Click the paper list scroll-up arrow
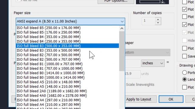195x109 pixels. [122, 28]
